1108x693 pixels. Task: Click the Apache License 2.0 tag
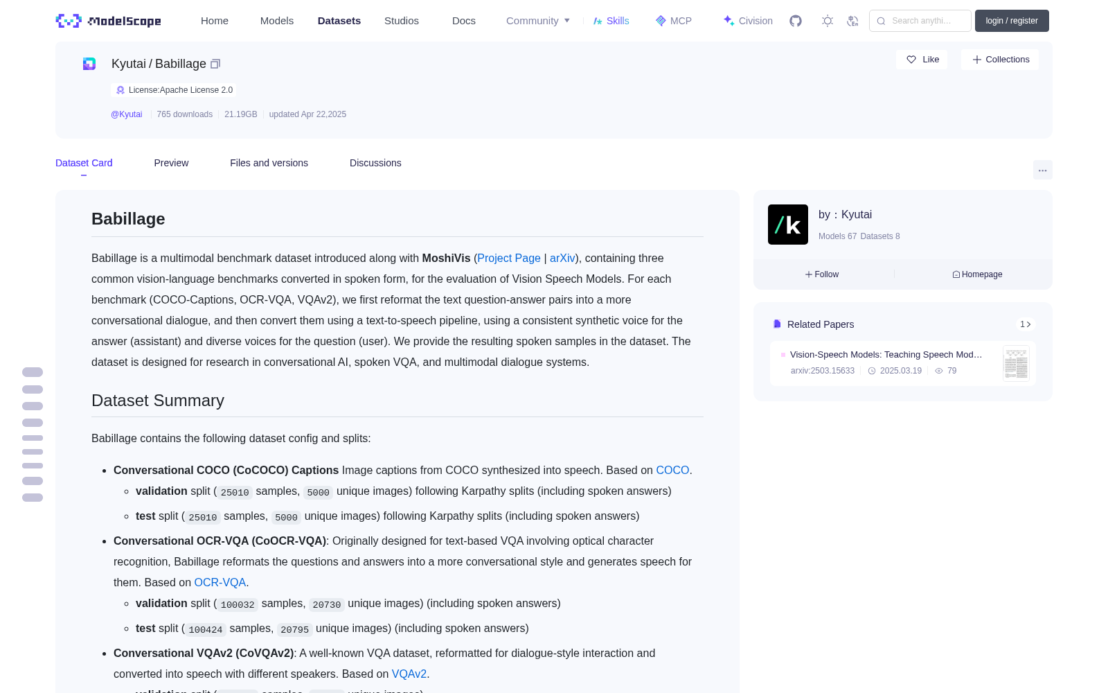[x=174, y=90]
